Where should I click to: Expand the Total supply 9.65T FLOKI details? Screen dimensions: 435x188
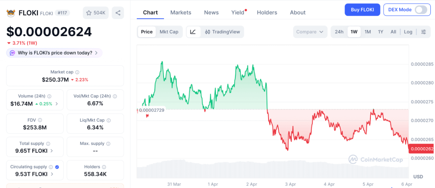(x=52, y=151)
